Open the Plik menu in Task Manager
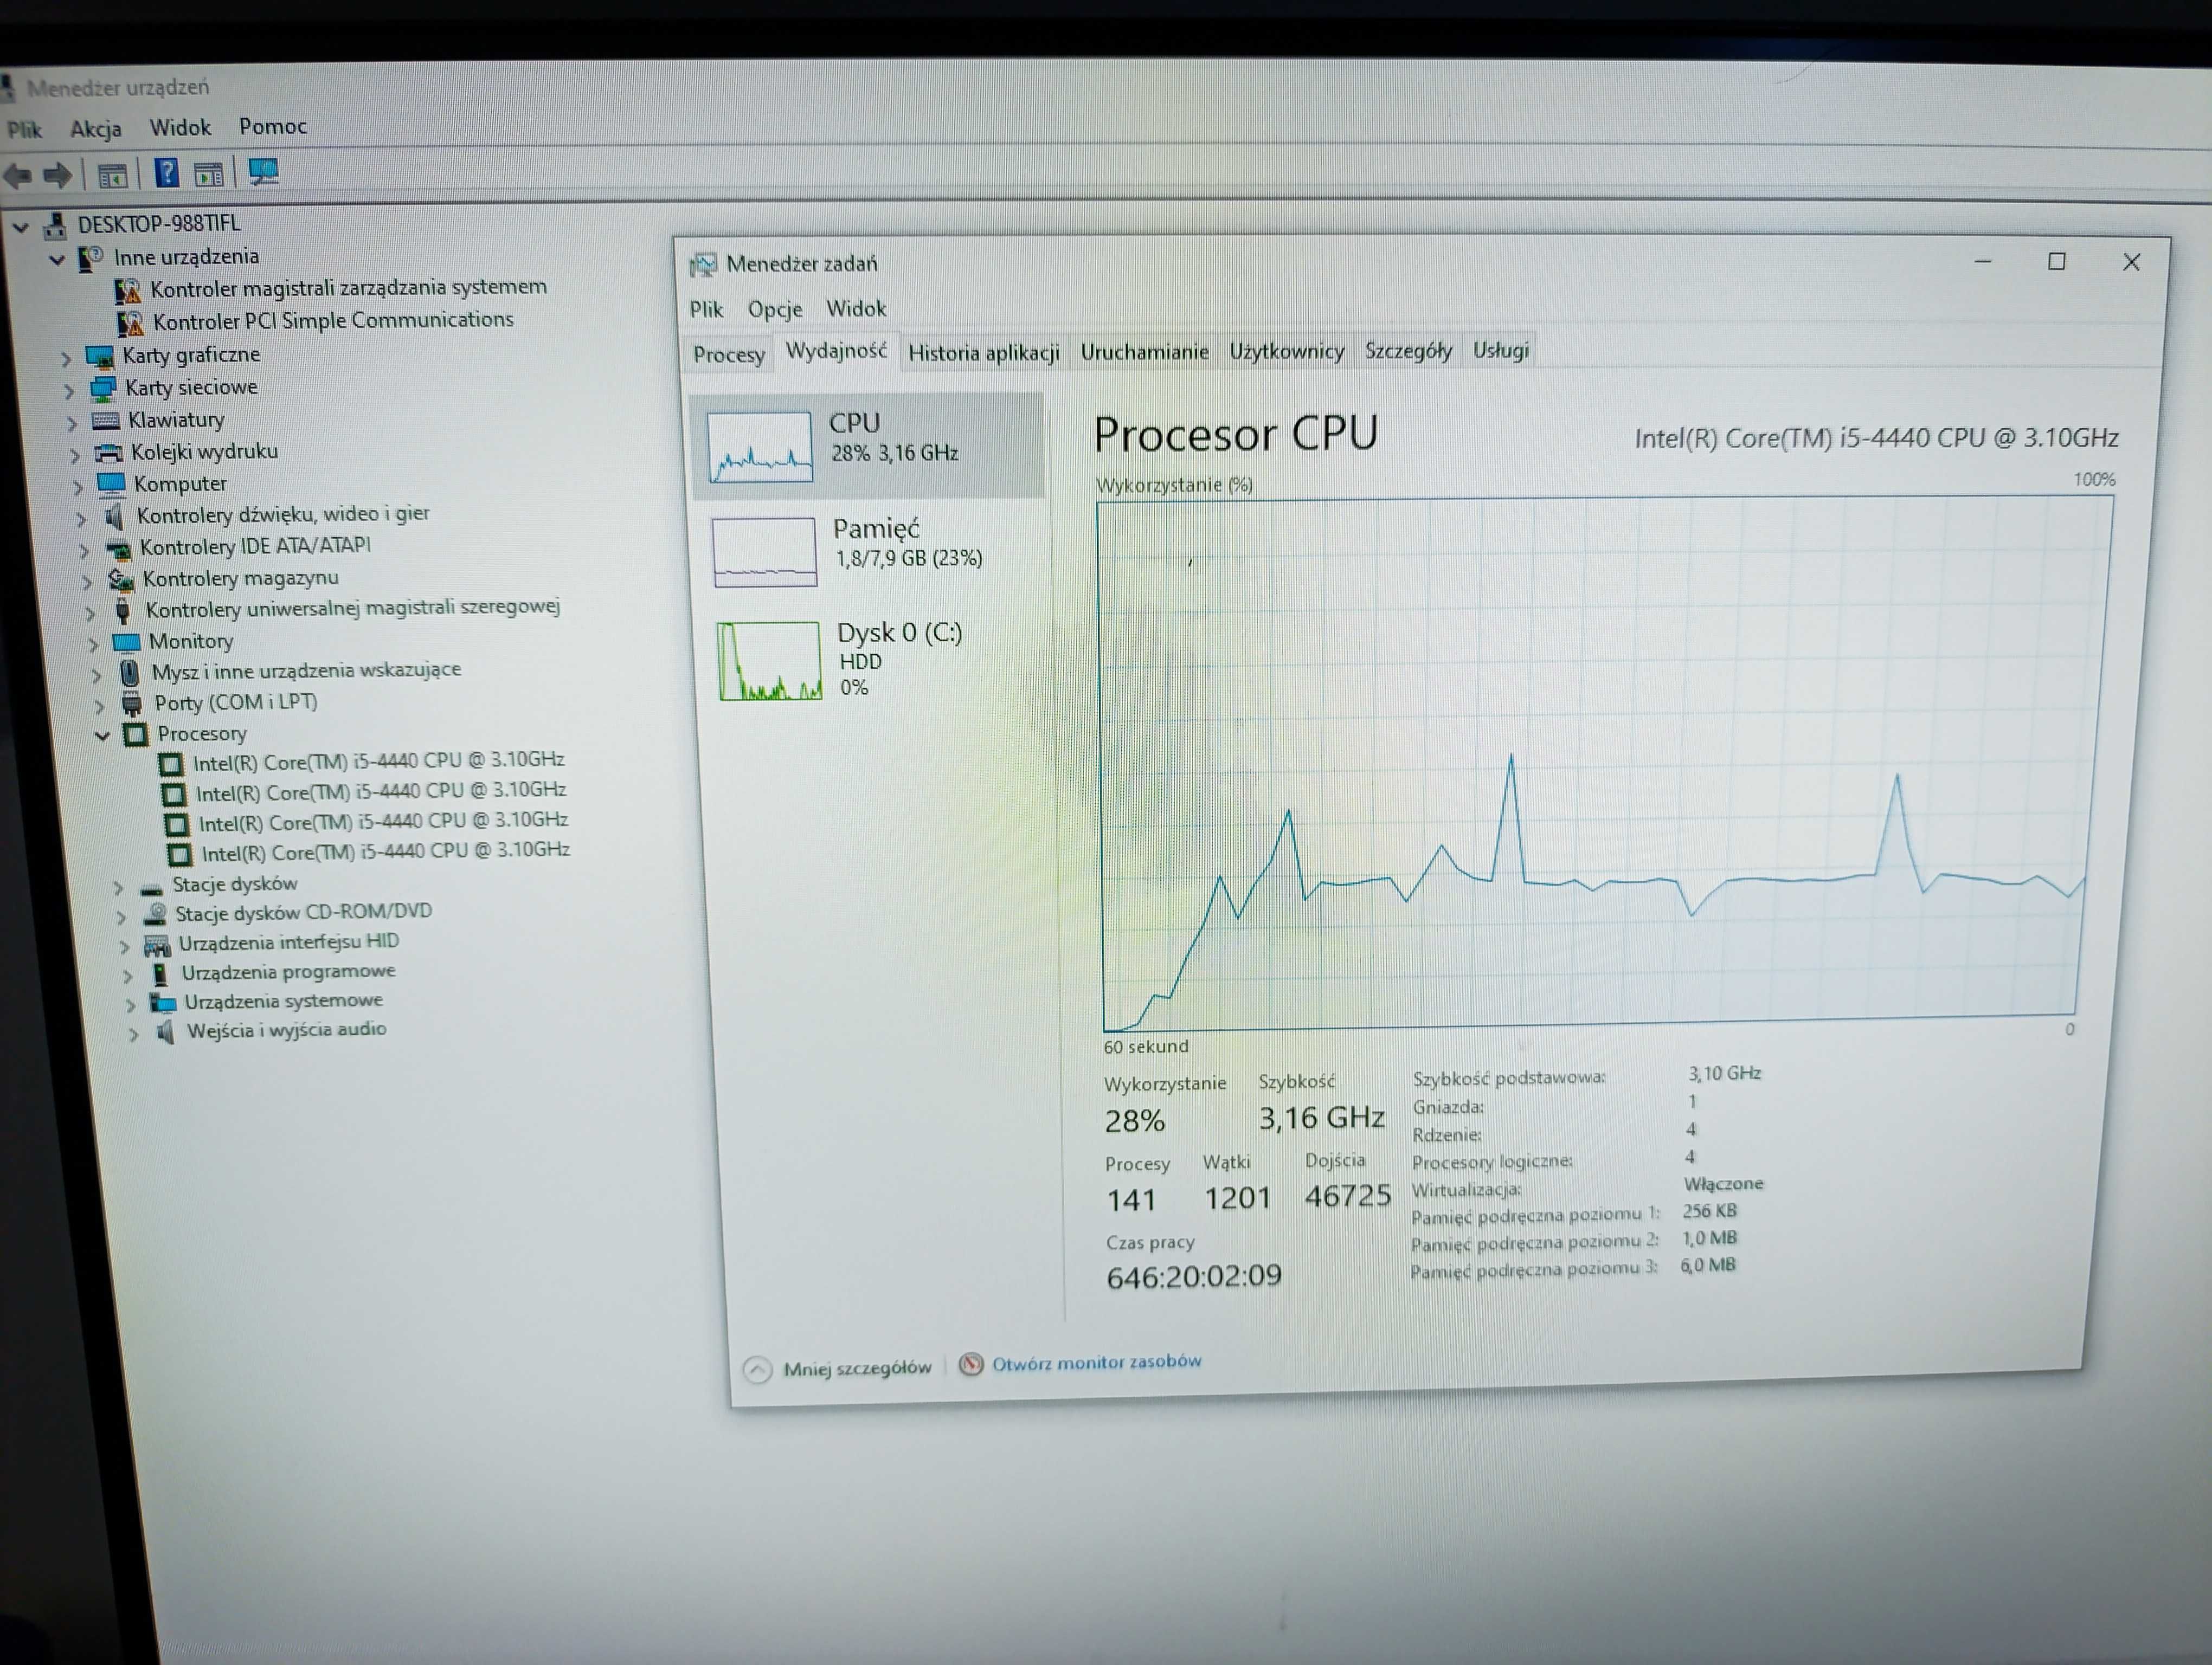 [706, 310]
